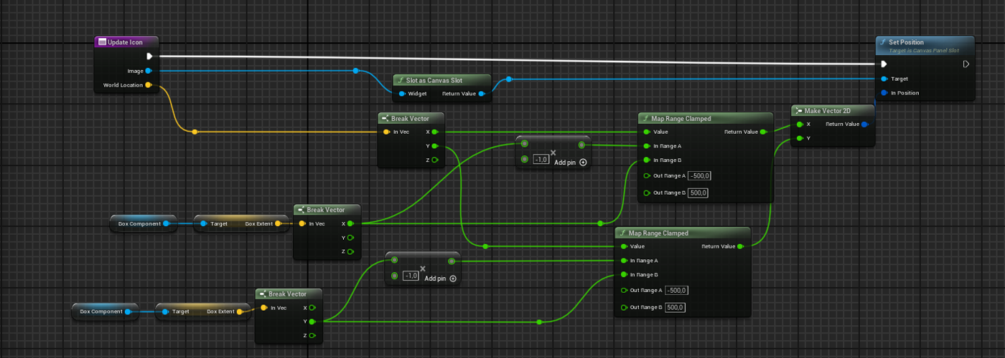1005x358 pixels.
Task: Click the Set Position execution input pin
Action: (884, 64)
